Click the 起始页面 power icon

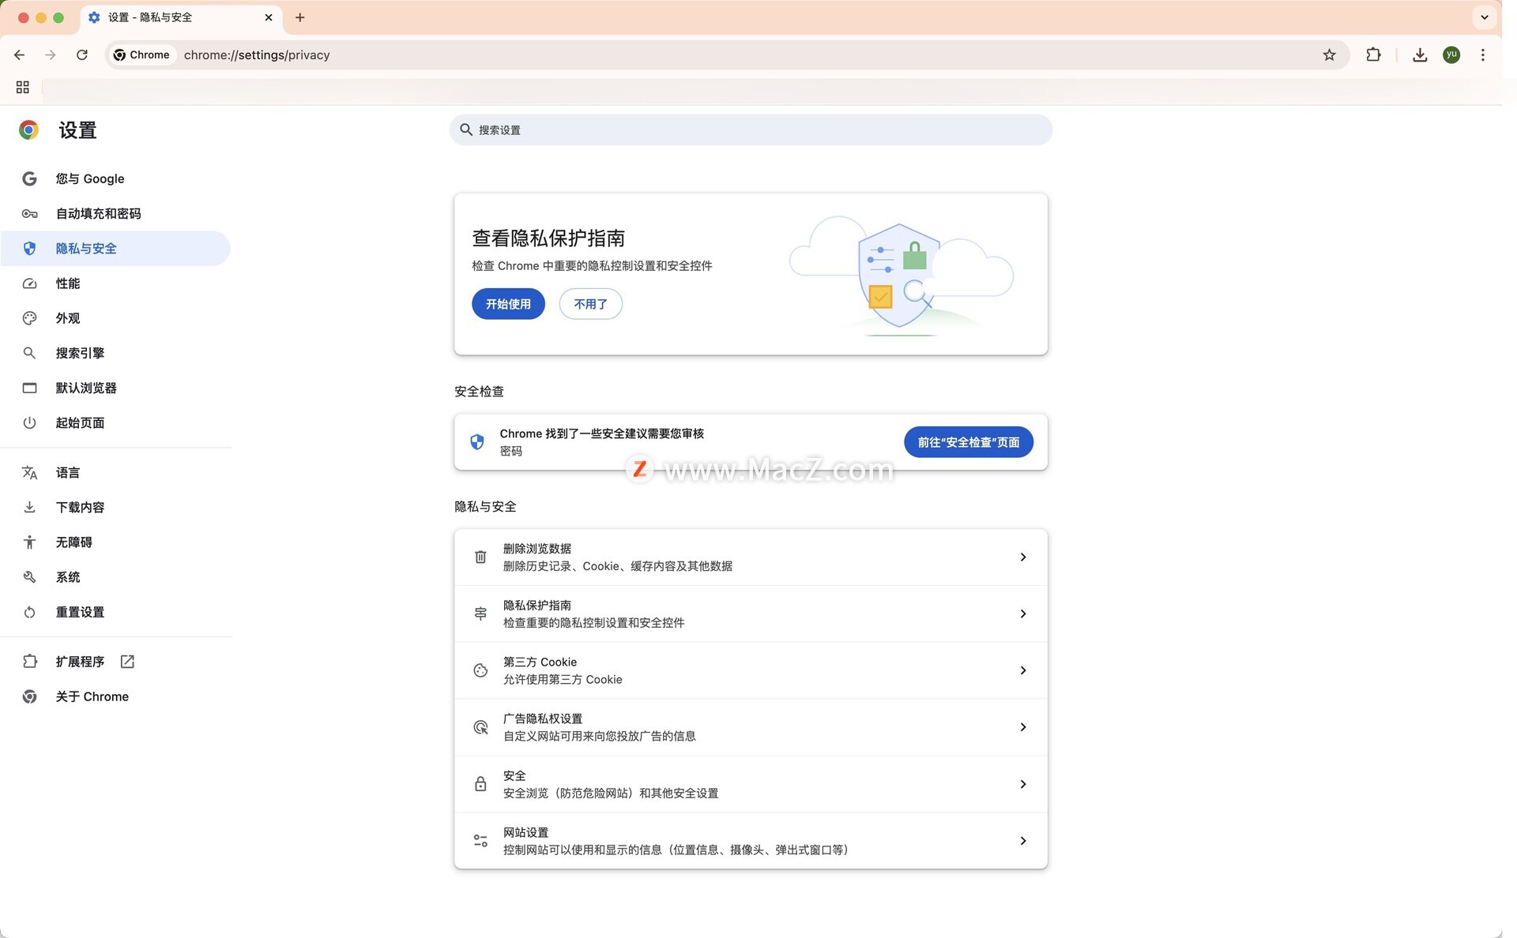[x=29, y=422]
